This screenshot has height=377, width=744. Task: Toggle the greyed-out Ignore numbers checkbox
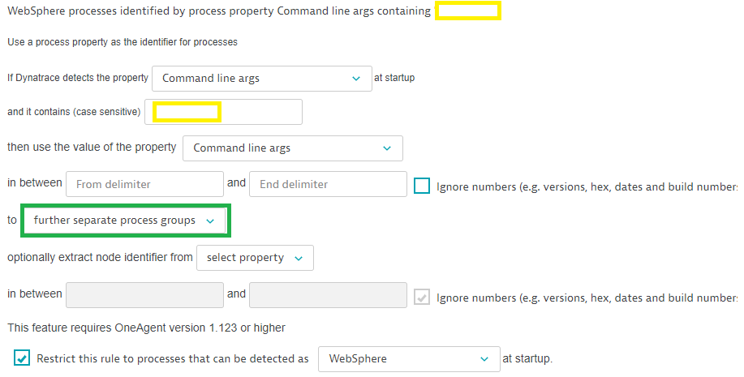422,298
